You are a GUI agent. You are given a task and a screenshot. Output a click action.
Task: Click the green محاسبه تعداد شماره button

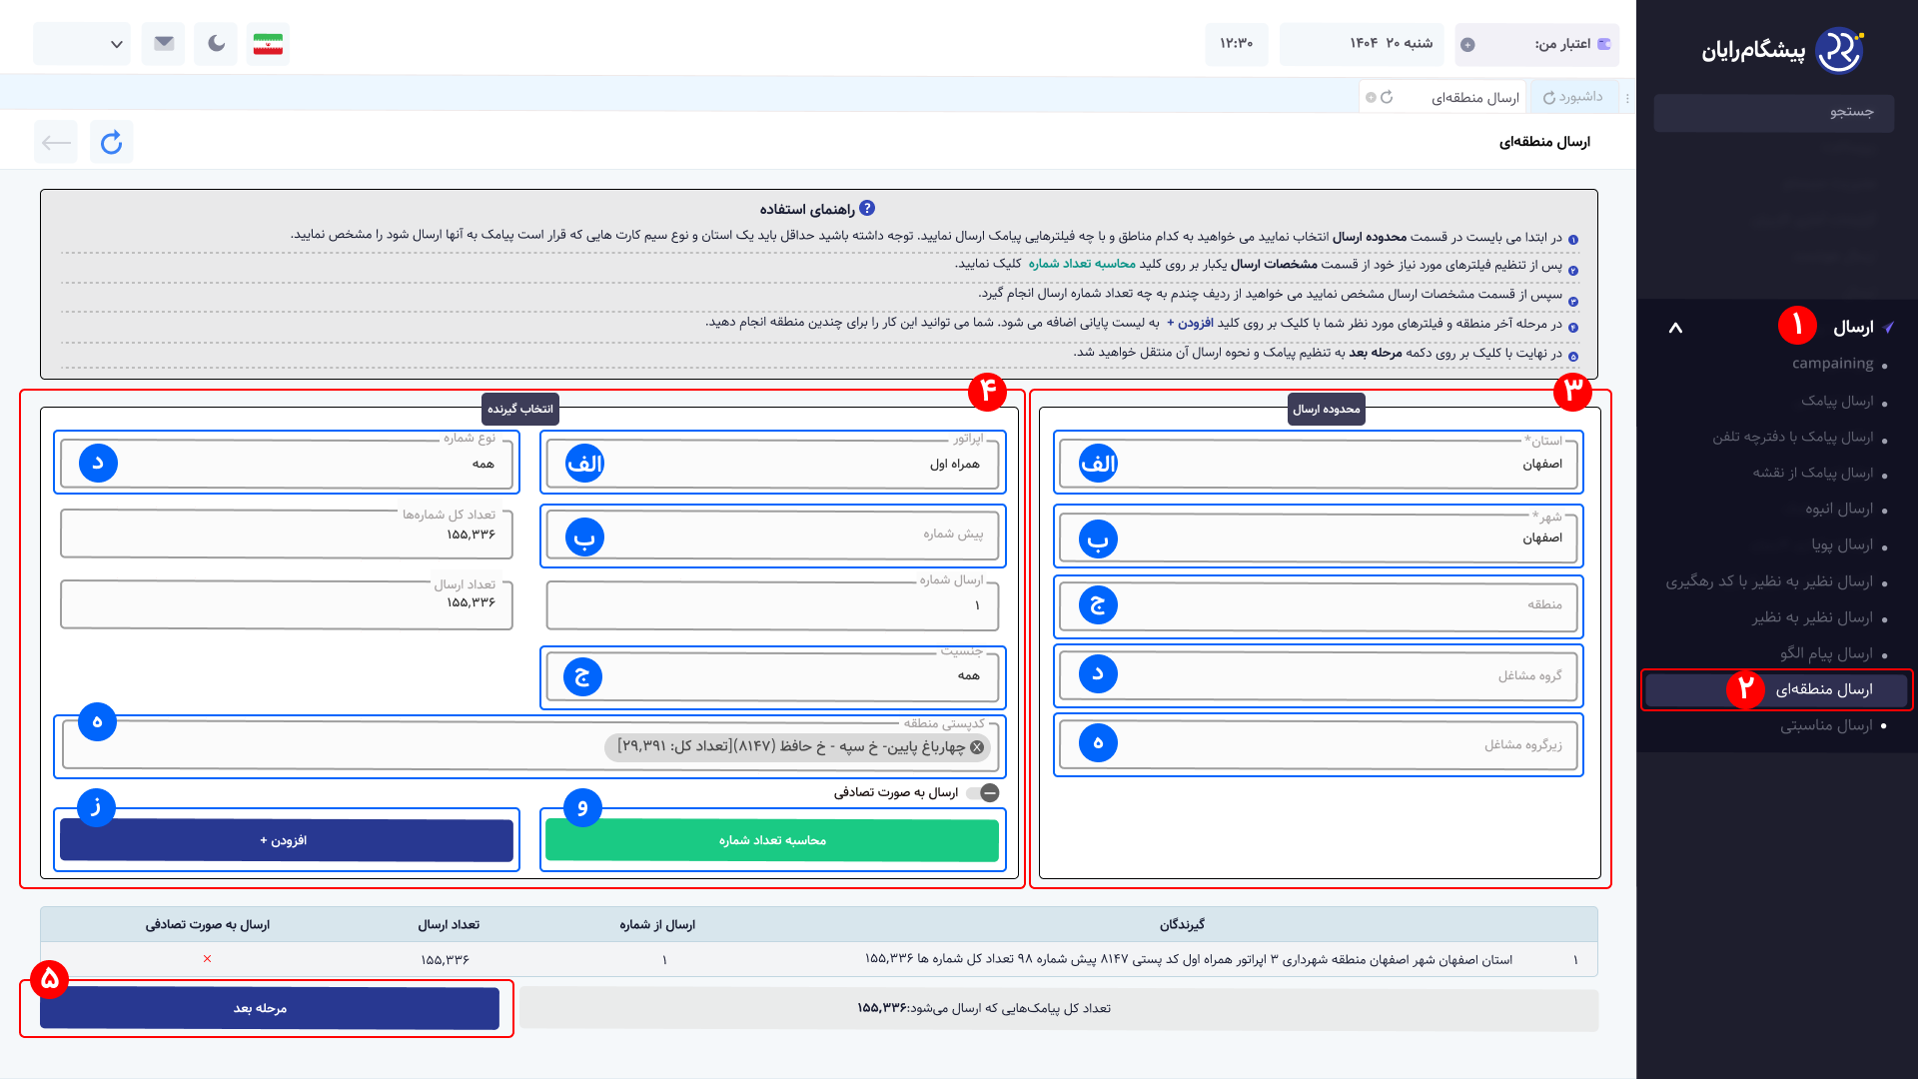(x=772, y=840)
